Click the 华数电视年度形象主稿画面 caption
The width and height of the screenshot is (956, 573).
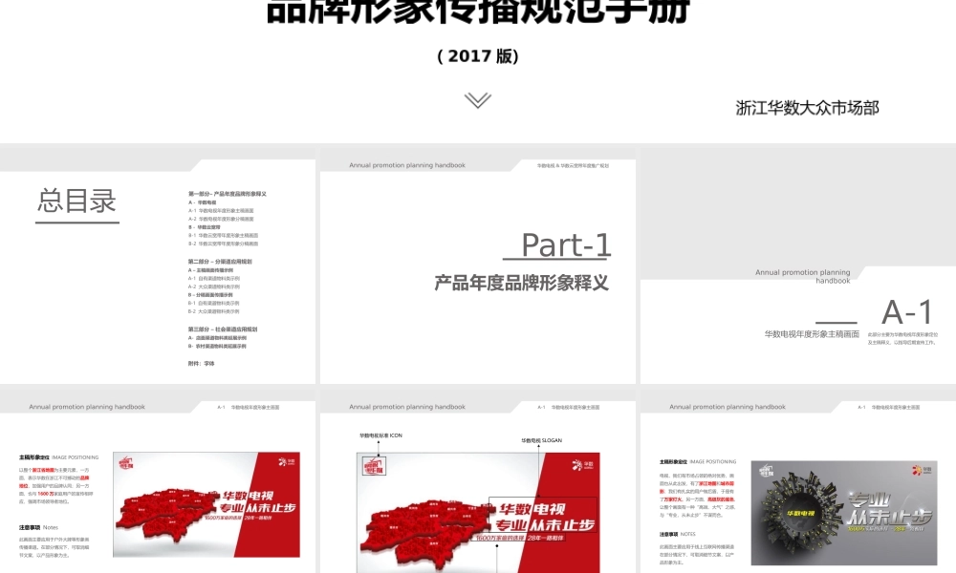pyautogui.click(x=812, y=334)
